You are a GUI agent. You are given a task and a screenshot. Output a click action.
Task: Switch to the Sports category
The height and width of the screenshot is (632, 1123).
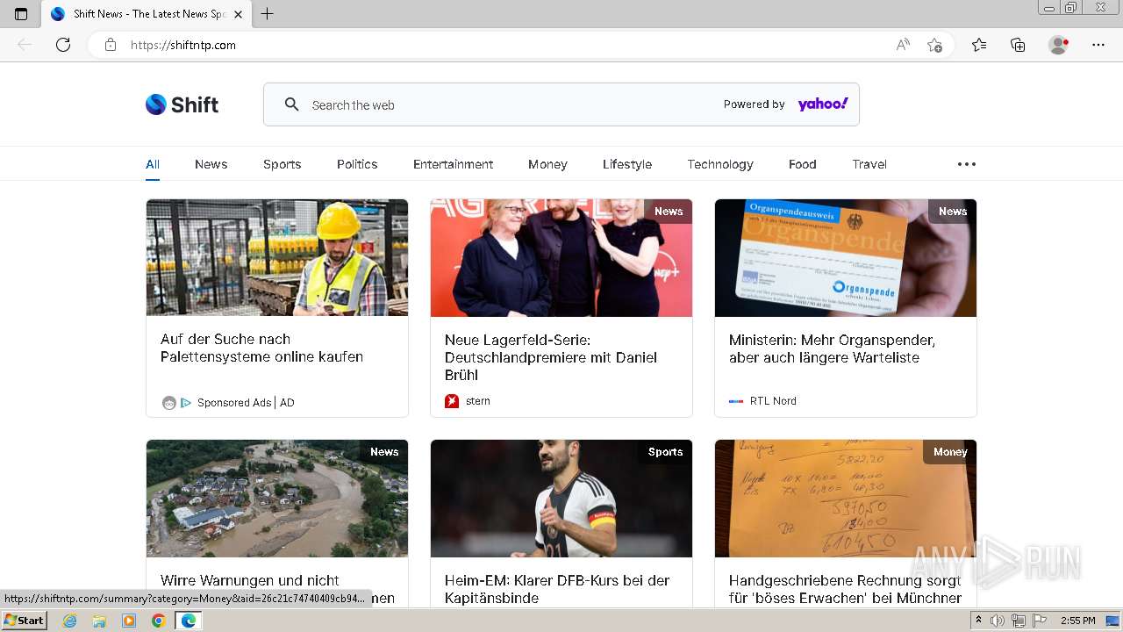tap(282, 164)
